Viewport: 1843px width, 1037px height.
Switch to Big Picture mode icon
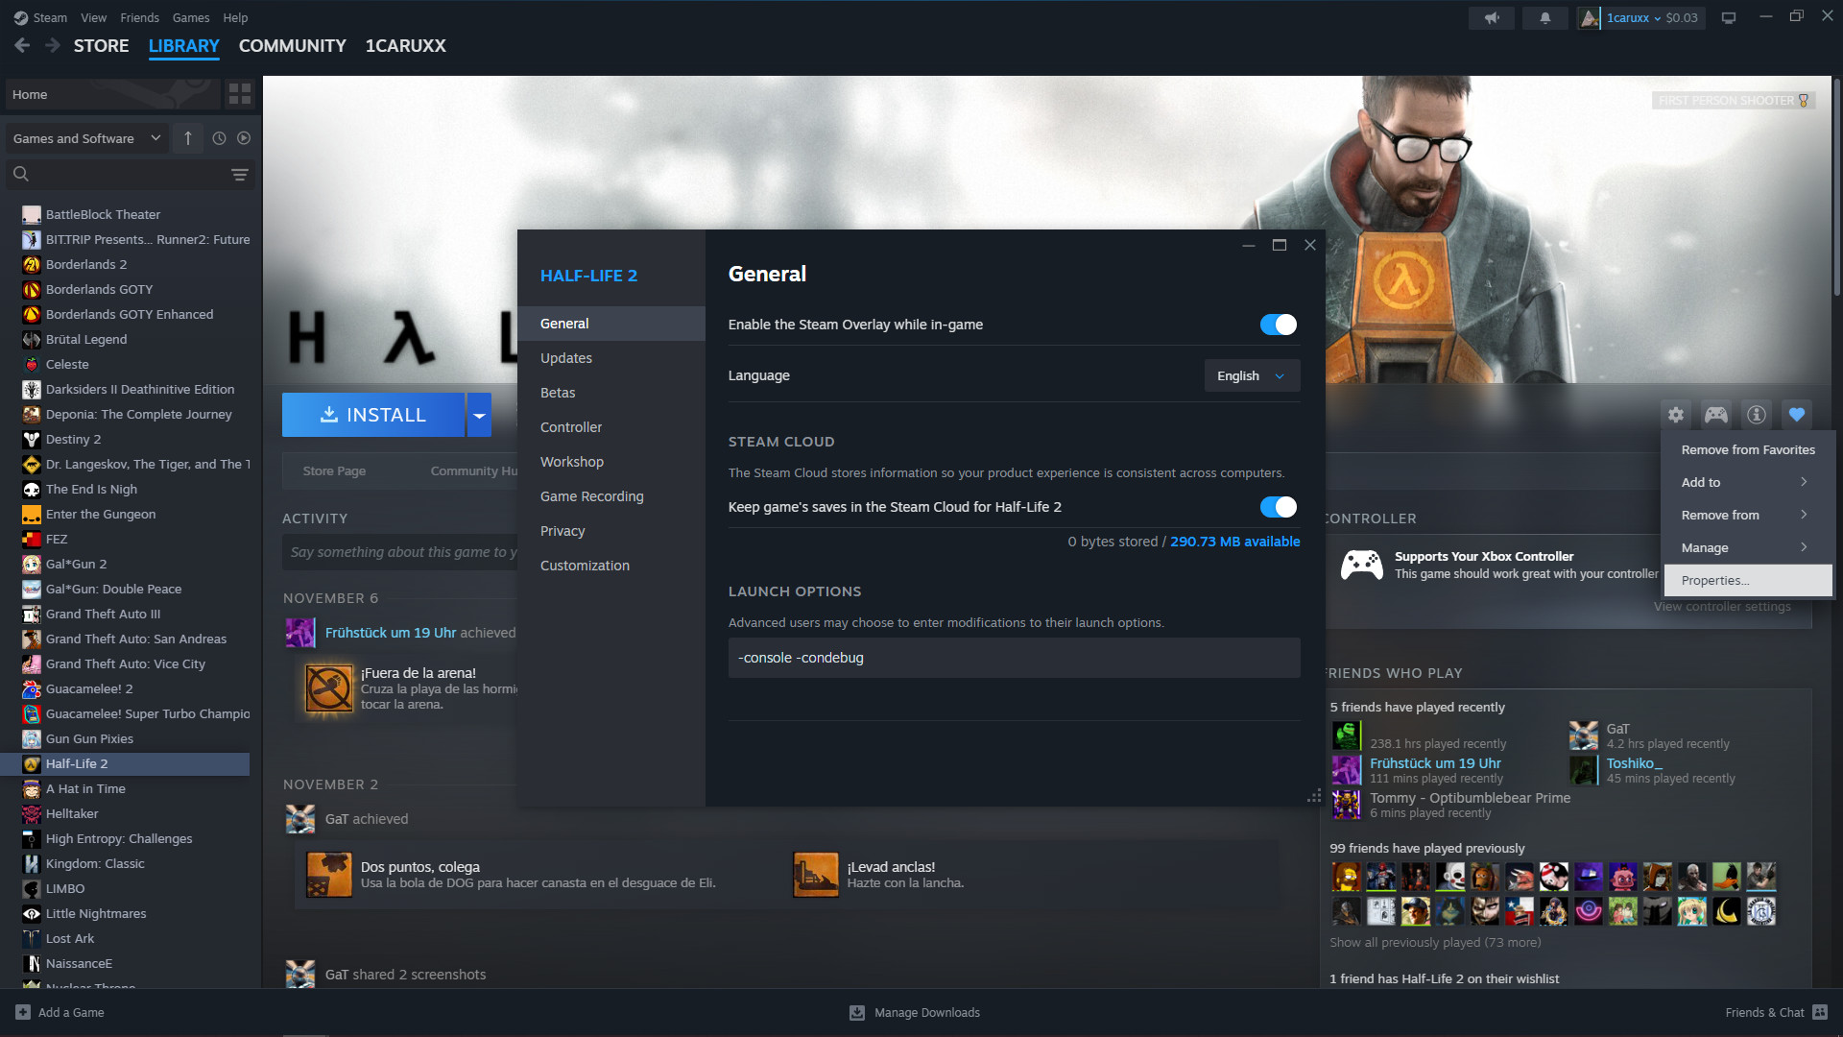(1729, 17)
